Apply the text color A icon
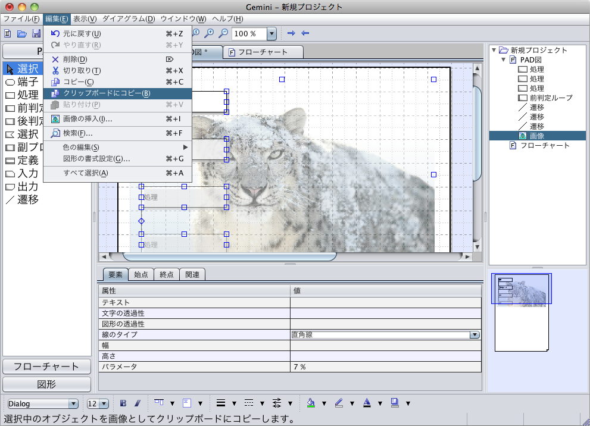Image resolution: width=590 pixels, height=426 pixels. pyautogui.click(x=367, y=403)
